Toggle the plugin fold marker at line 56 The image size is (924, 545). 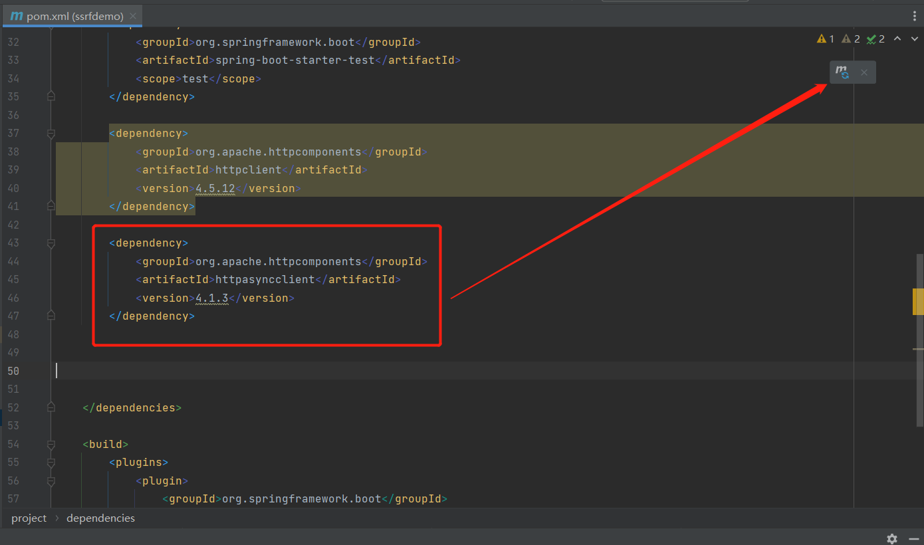click(51, 481)
